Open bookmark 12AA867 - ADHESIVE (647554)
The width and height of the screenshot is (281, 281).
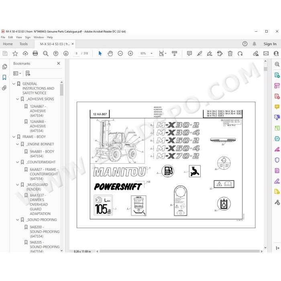click(38, 111)
